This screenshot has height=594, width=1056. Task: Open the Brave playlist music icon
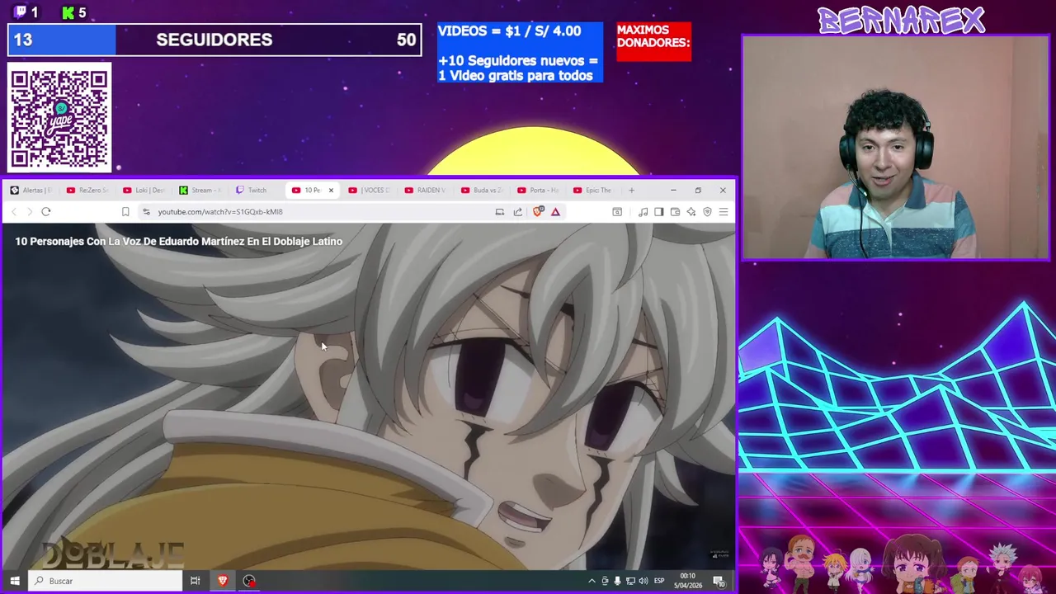643,212
